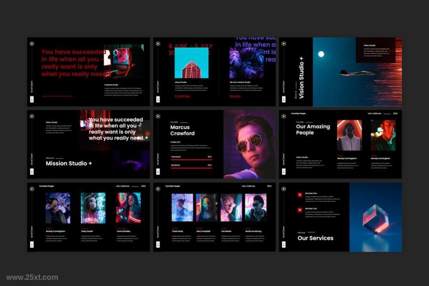Click "Our Services" heading
Image resolution: width=429 pixels, height=286 pixels.
[316, 238]
